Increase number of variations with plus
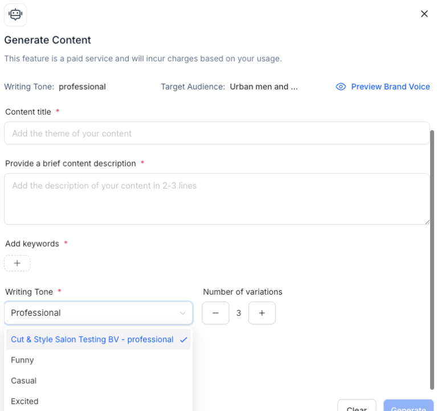 point(262,313)
